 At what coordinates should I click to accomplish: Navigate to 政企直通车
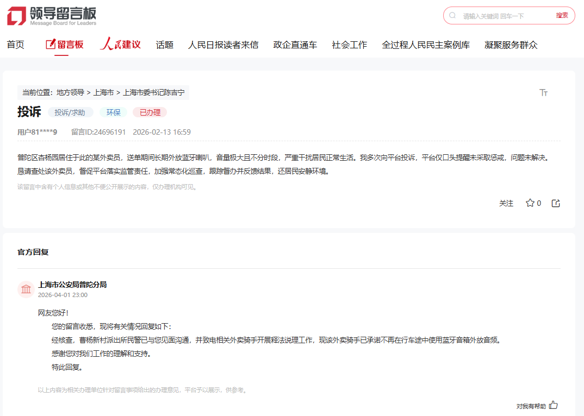[x=295, y=45]
